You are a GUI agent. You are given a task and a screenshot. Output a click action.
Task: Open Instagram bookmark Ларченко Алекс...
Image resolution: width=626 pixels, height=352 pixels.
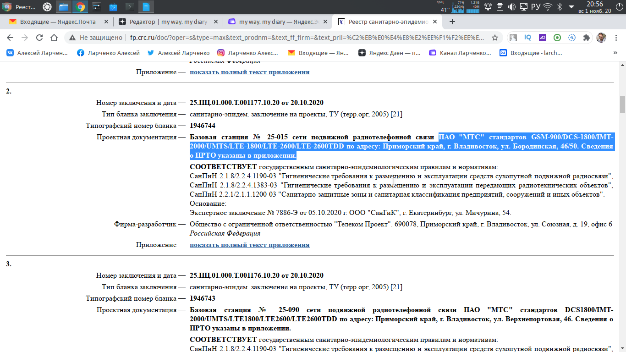tap(248, 53)
